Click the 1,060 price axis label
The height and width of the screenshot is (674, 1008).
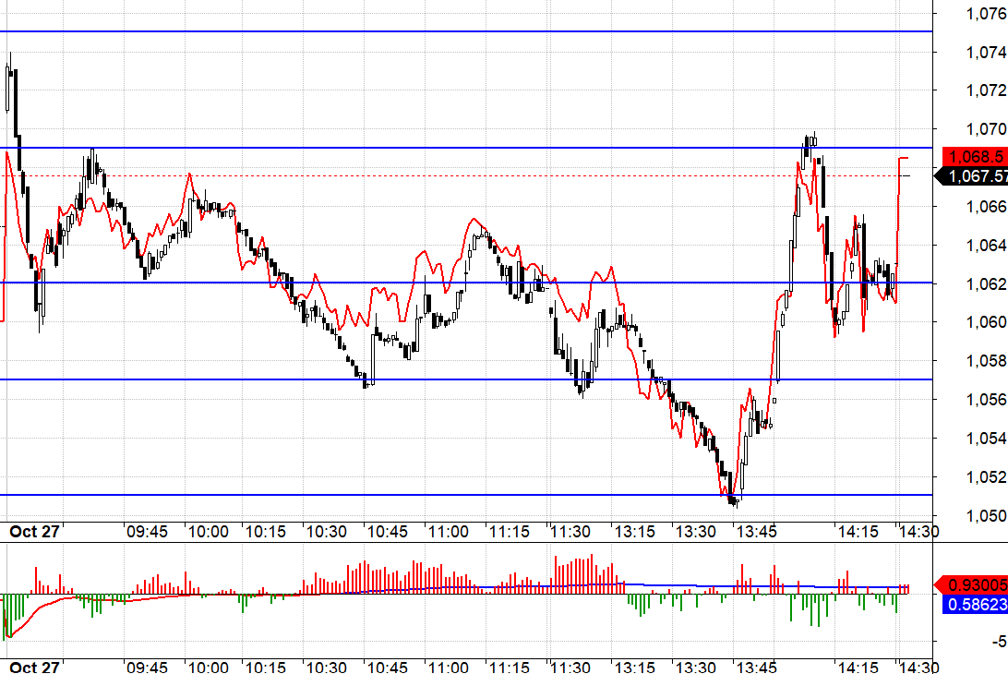(x=984, y=322)
